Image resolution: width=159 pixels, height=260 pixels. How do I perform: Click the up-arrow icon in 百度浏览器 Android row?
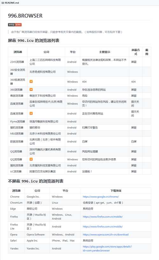point(31,113)
